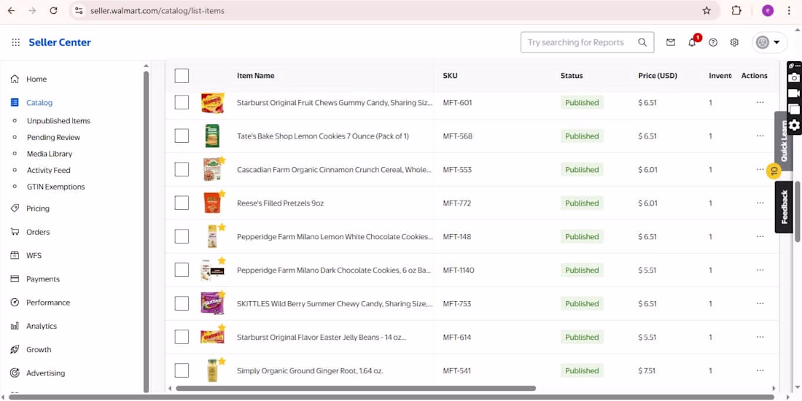Expand the user account profile dropdown
The height and width of the screenshot is (401, 802).
[x=768, y=42]
